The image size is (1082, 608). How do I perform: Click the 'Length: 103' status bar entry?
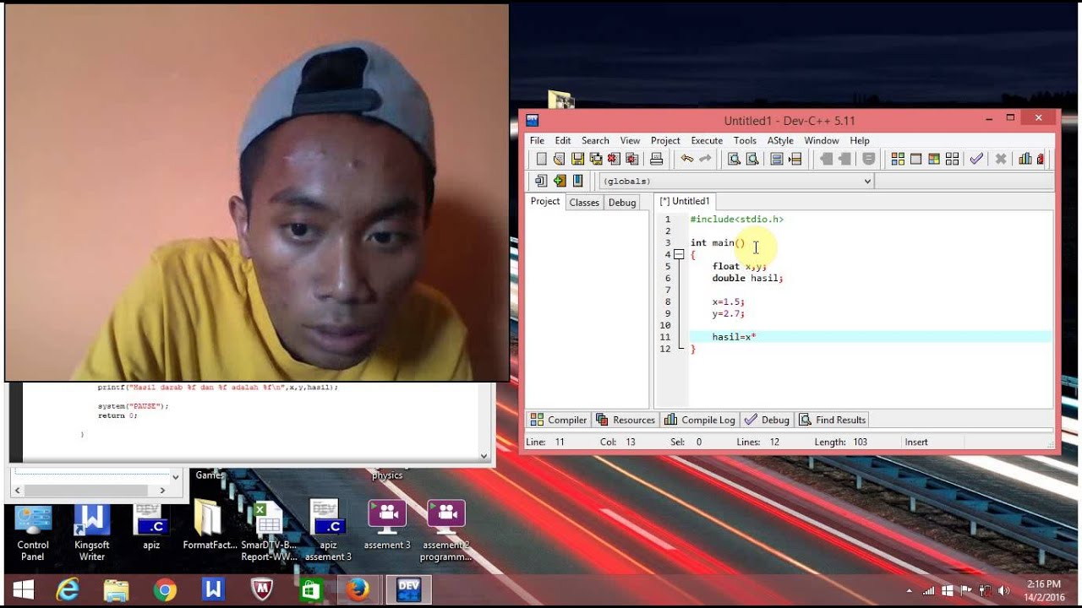pos(841,442)
